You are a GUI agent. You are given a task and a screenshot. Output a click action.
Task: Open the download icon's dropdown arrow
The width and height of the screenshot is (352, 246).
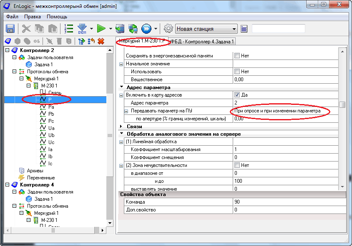coord(91,29)
